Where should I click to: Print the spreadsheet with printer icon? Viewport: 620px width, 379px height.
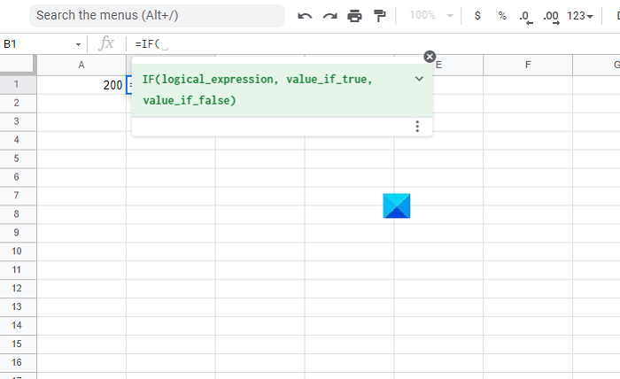354,16
